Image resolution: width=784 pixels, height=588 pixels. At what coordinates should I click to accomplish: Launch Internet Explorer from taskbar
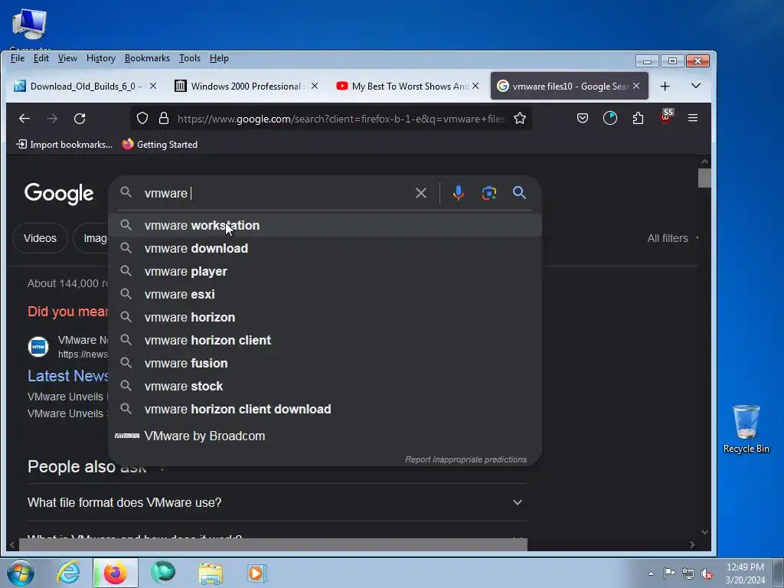pos(68,573)
